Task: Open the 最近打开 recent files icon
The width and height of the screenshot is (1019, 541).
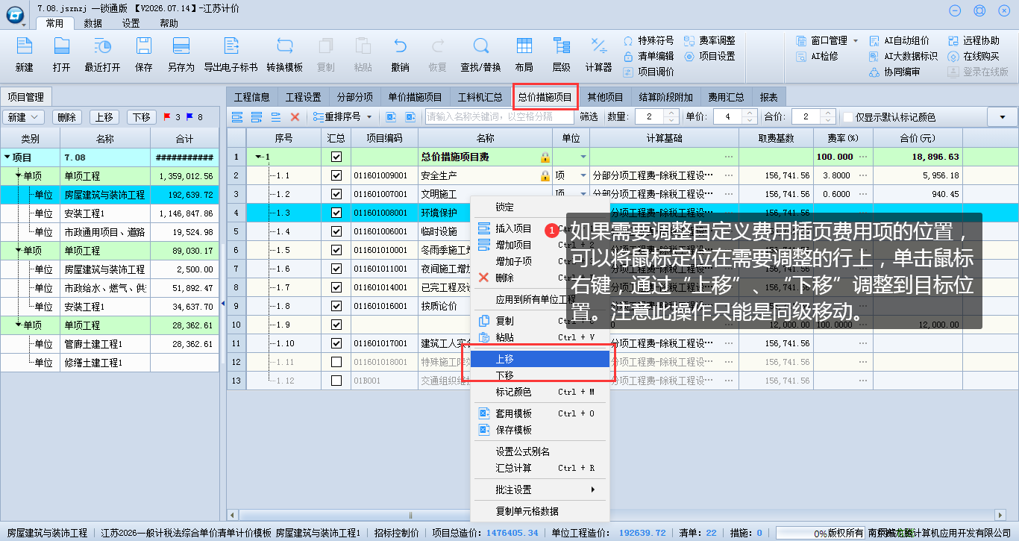Action: [x=102, y=46]
